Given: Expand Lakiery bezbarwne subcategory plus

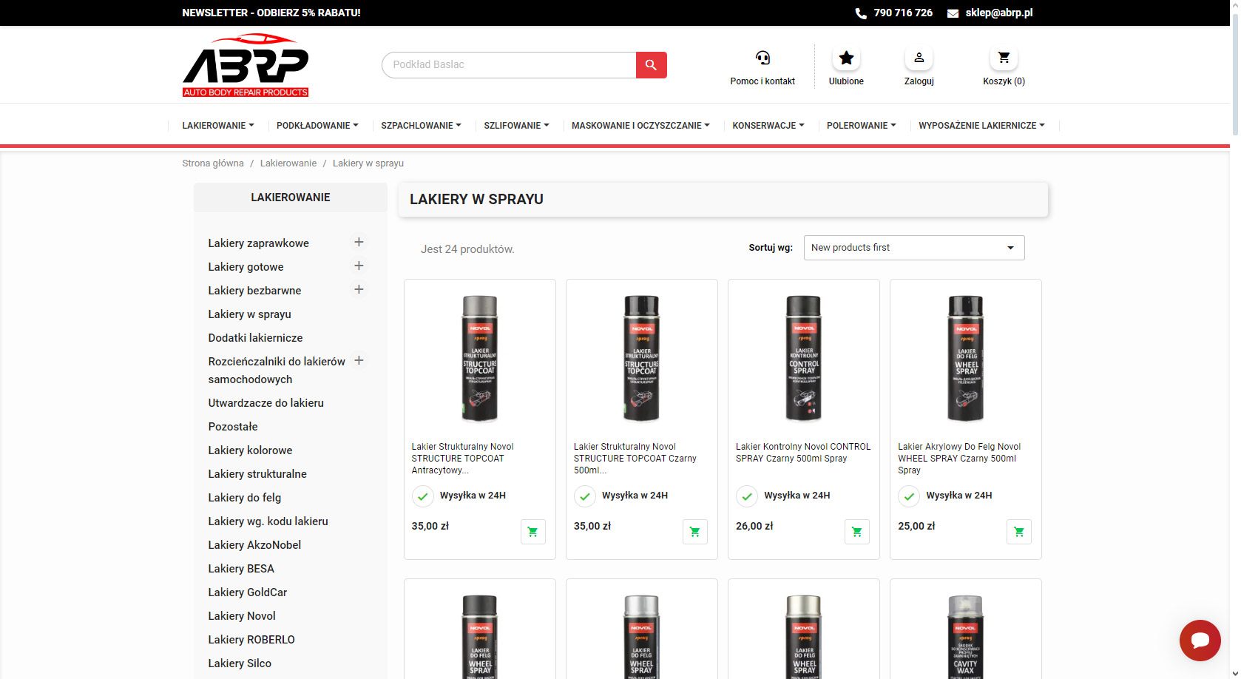Looking at the screenshot, I should pyautogui.click(x=359, y=290).
